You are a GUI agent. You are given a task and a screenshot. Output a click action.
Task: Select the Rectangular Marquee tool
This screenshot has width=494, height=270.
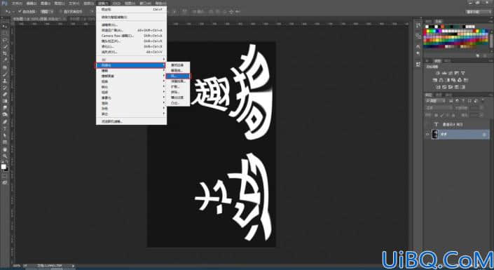[x=5, y=33]
